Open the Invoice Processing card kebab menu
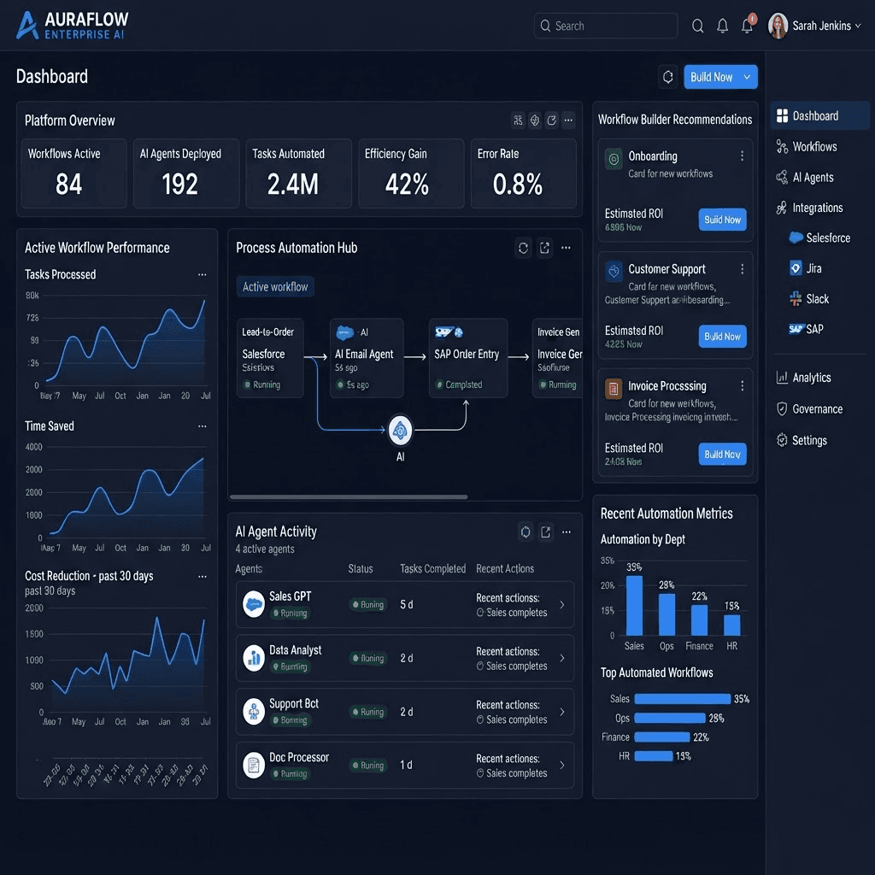This screenshot has width=875, height=875. click(x=743, y=385)
